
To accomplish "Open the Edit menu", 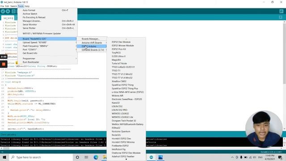I will point(7,6).
